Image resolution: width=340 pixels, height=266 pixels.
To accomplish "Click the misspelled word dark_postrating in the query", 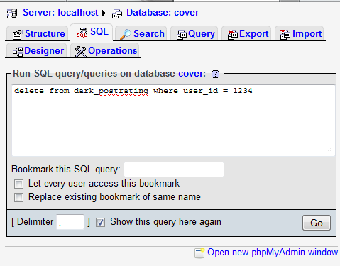I will pos(111,91).
